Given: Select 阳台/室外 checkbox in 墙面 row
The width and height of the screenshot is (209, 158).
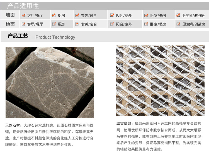Looking at the screenshot, I should pyautogui.click(x=112, y=15).
